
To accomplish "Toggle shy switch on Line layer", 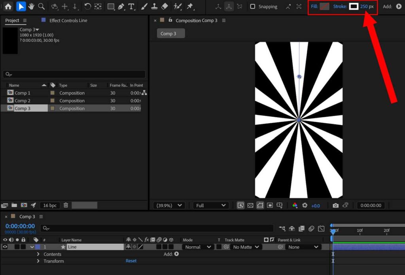I will click(x=129, y=247).
